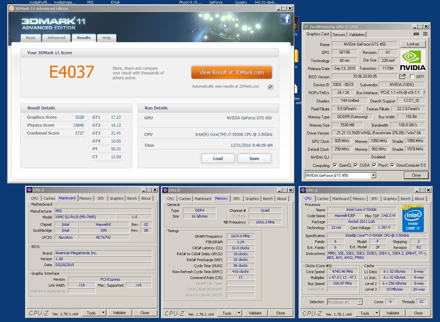Click the Load button in Run Details

[x=218, y=158]
